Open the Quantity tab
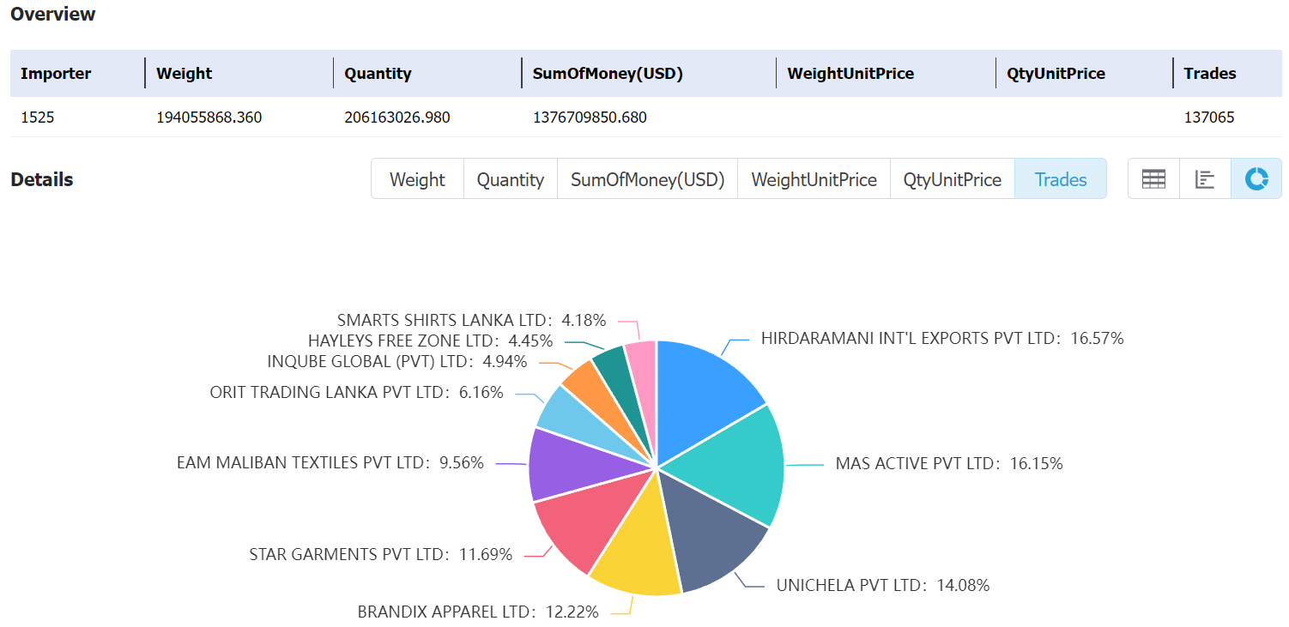Image resolution: width=1289 pixels, height=627 pixels. (x=511, y=179)
